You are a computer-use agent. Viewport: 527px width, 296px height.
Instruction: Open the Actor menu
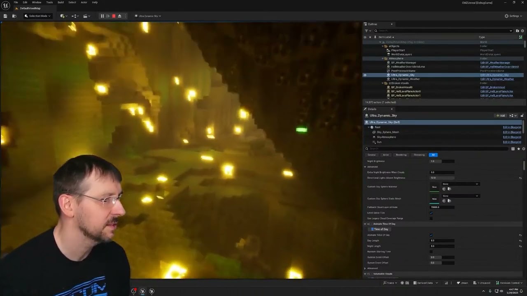[x=84, y=2]
